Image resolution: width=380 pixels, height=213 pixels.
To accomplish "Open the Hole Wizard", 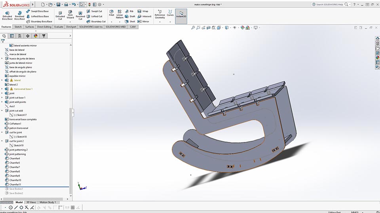I will (70, 15).
